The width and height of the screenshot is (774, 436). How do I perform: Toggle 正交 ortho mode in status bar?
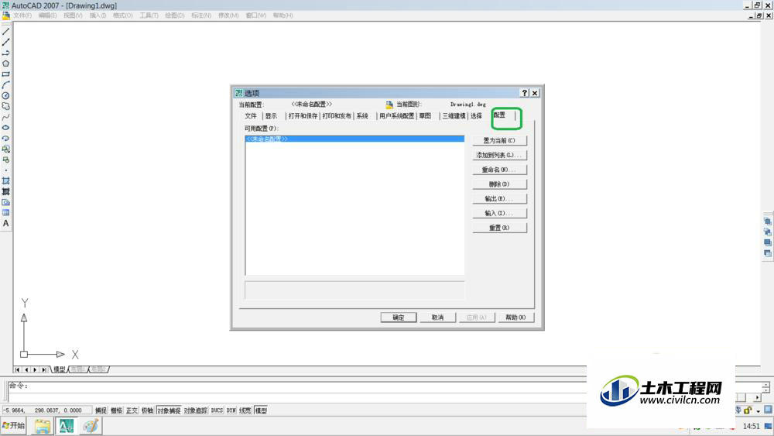point(132,410)
